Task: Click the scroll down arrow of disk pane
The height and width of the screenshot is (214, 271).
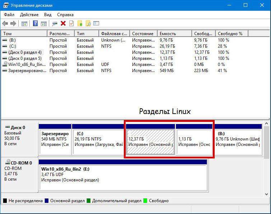Action: 266,194
